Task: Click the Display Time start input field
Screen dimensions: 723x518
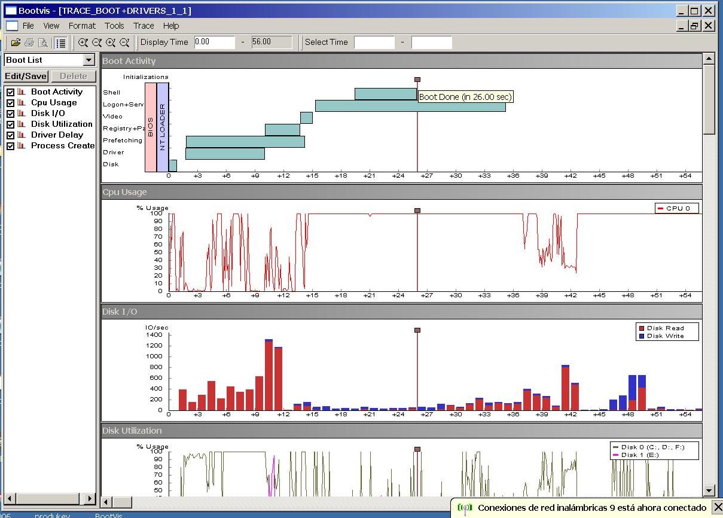Action: pyautogui.click(x=214, y=42)
